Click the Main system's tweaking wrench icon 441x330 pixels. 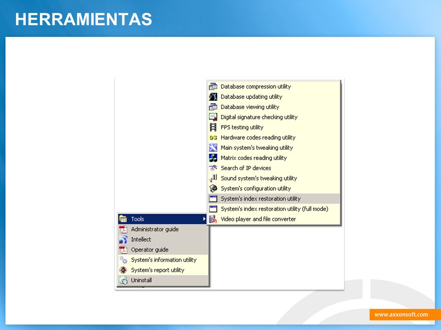coord(213,148)
